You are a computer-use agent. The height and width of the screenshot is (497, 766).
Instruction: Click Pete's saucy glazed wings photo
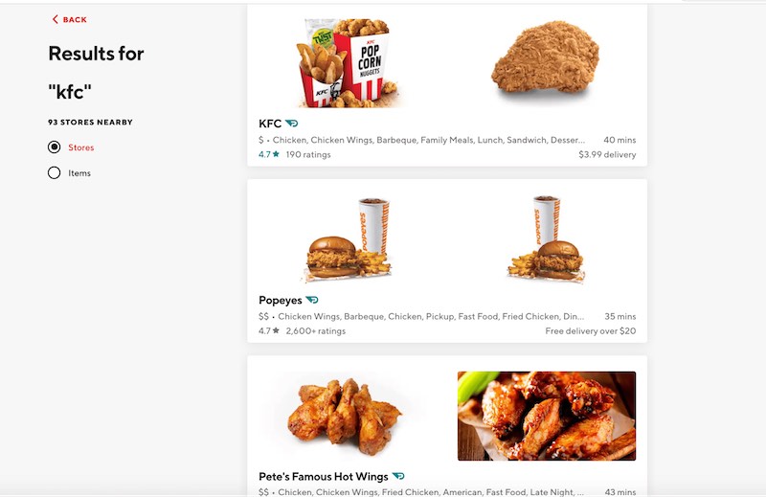[546, 416]
